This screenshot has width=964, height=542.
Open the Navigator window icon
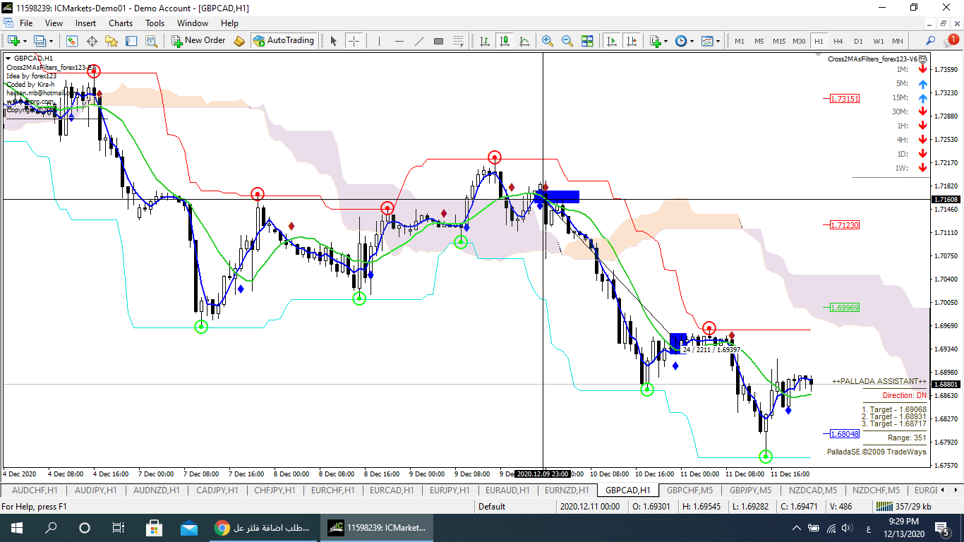coord(112,41)
